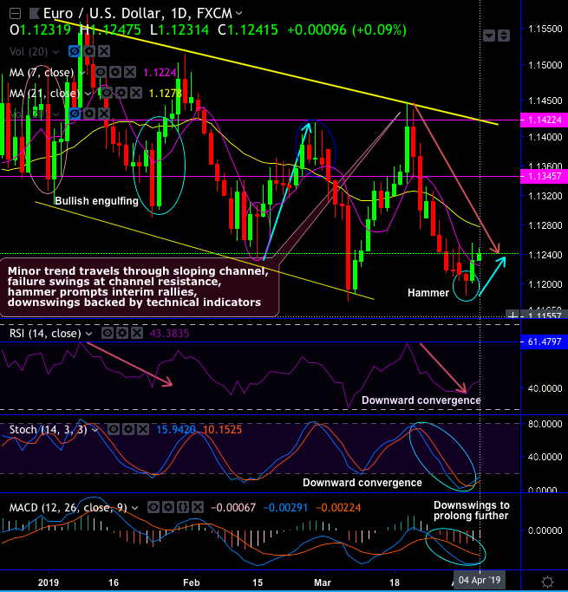Click the up-down arrows pane button at chart top right

pyautogui.click(x=504, y=36)
